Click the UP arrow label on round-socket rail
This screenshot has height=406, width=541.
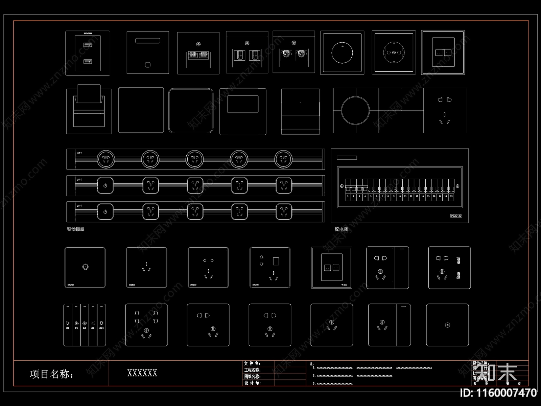tap(79, 153)
